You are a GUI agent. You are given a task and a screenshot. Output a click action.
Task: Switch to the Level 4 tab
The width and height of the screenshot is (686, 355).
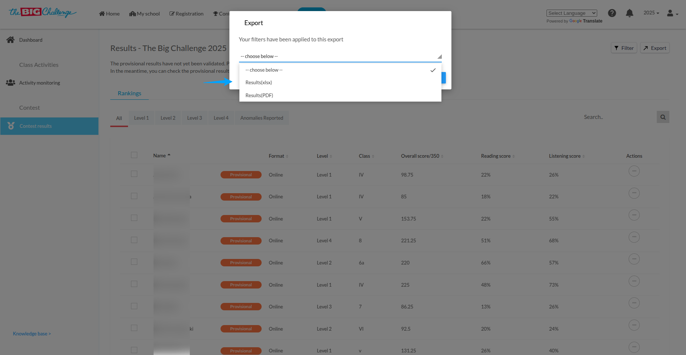click(x=221, y=118)
